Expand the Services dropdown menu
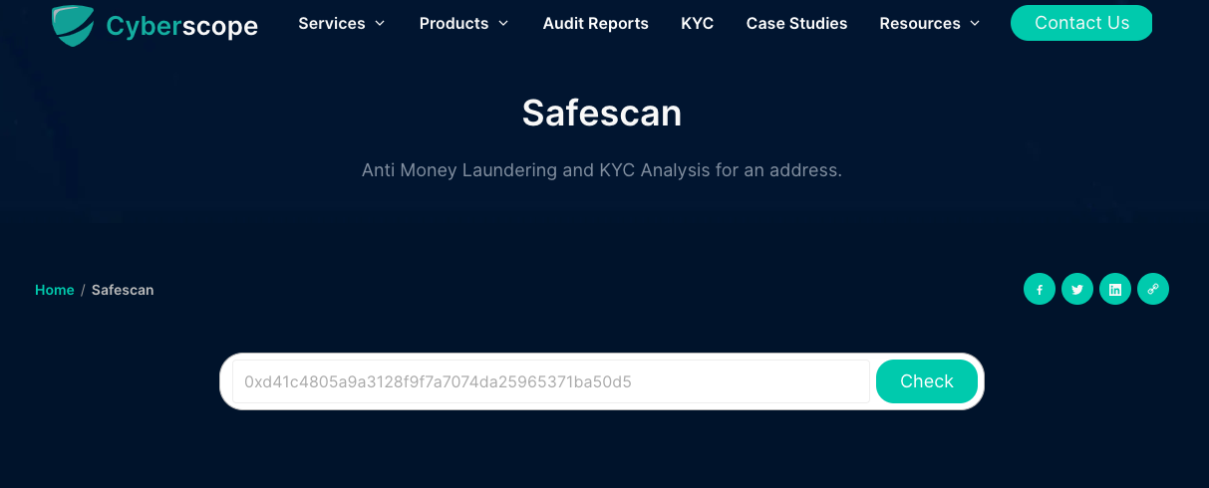 342,23
